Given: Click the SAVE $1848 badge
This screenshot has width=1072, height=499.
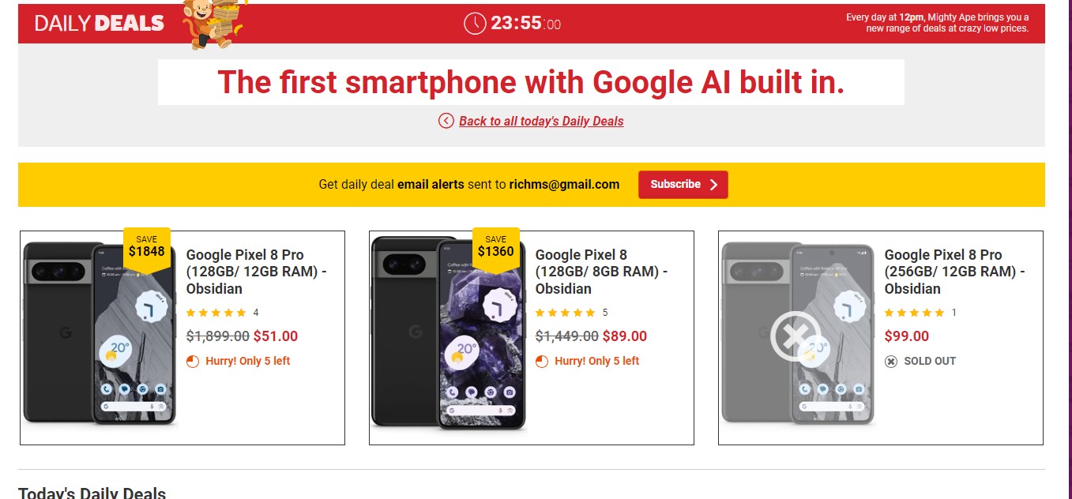Looking at the screenshot, I should point(146,247).
